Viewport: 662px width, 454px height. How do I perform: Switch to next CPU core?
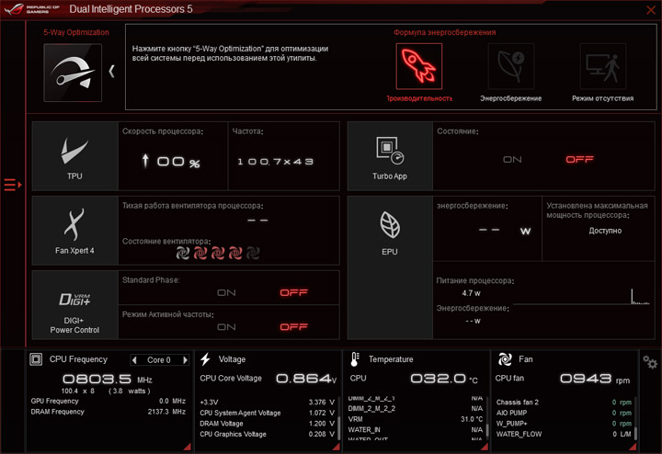pos(185,360)
